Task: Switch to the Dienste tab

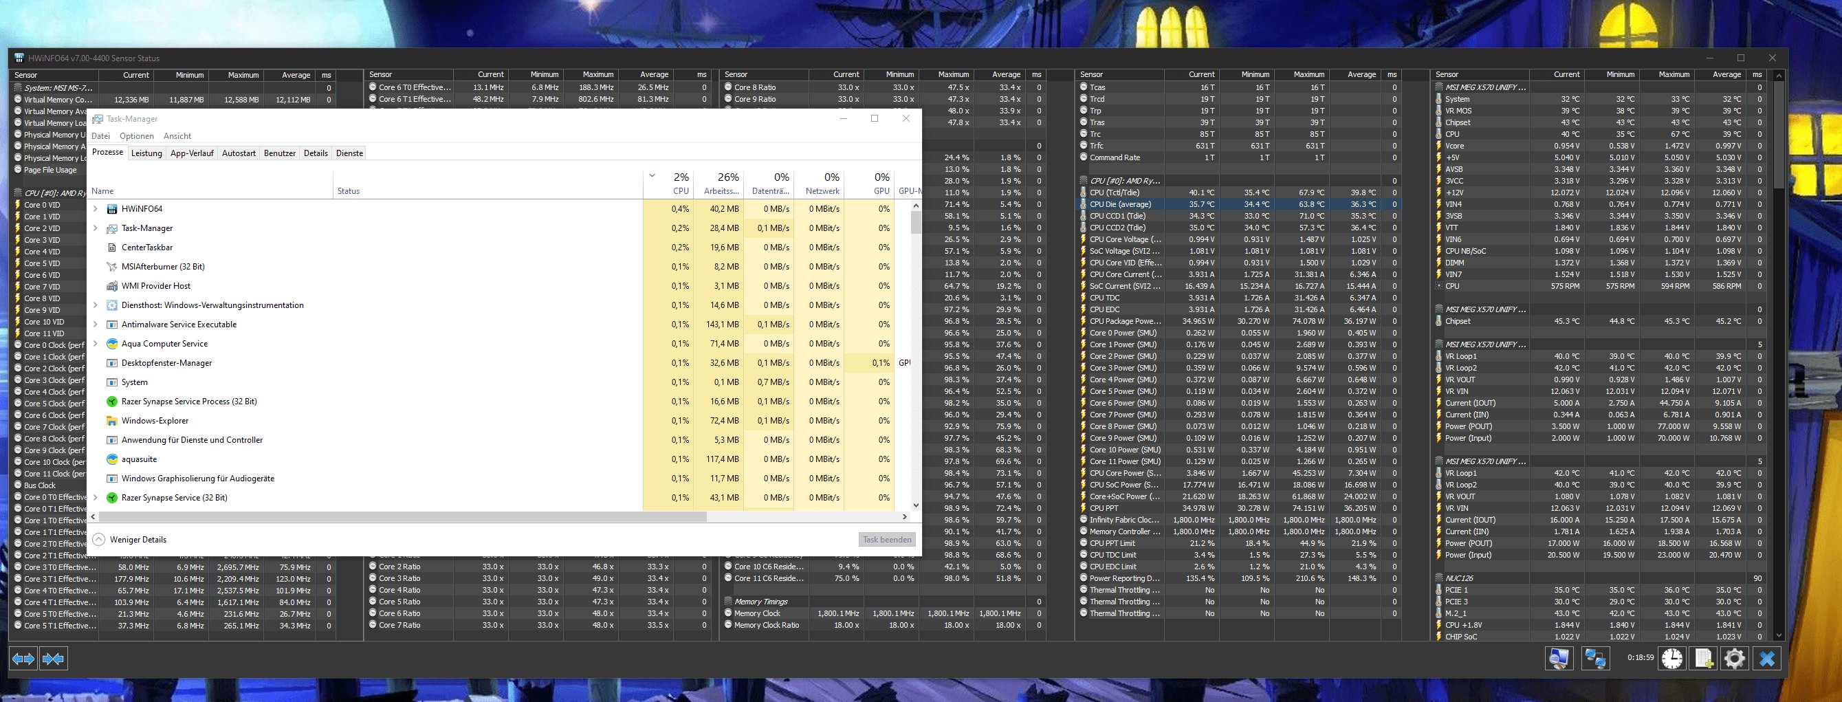Action: (350, 153)
